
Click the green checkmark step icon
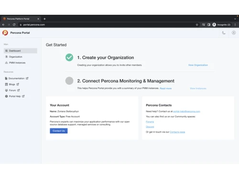coord(69,57)
